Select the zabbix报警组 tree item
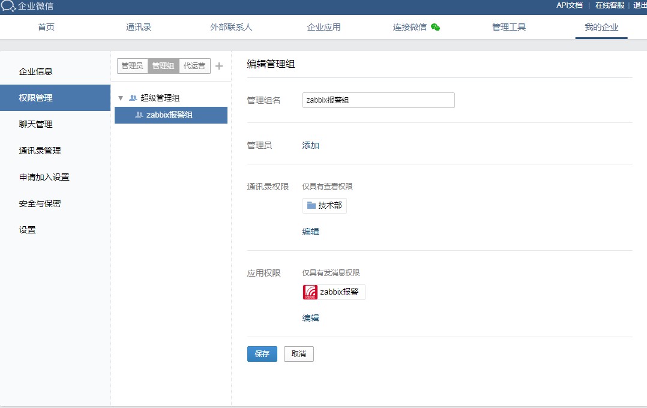 pos(170,115)
